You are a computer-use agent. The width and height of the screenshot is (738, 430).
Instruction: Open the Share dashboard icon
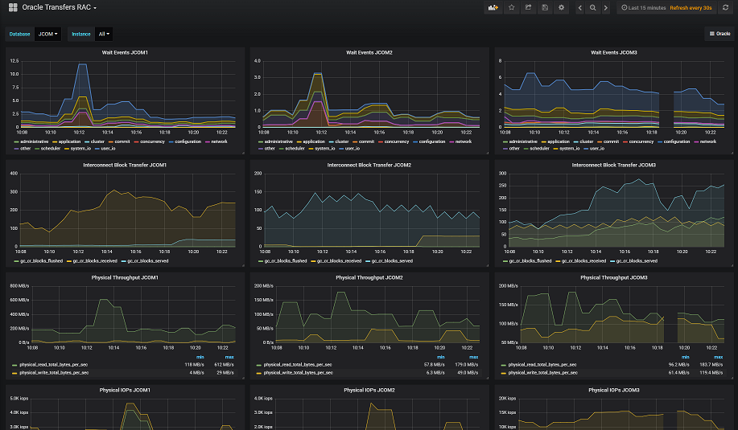click(528, 7)
